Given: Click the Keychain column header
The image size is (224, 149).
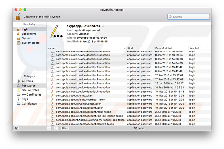Looking at the screenshot, I should (198, 48).
